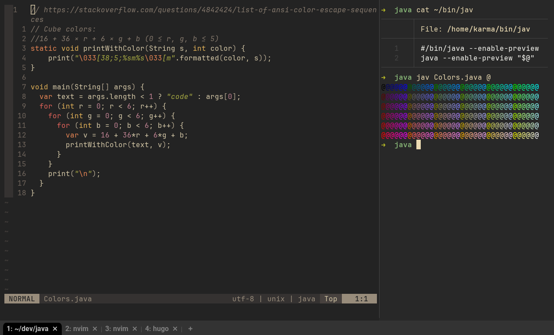Click the plus icon to create new tmux window
554x335 pixels.
[190, 328]
